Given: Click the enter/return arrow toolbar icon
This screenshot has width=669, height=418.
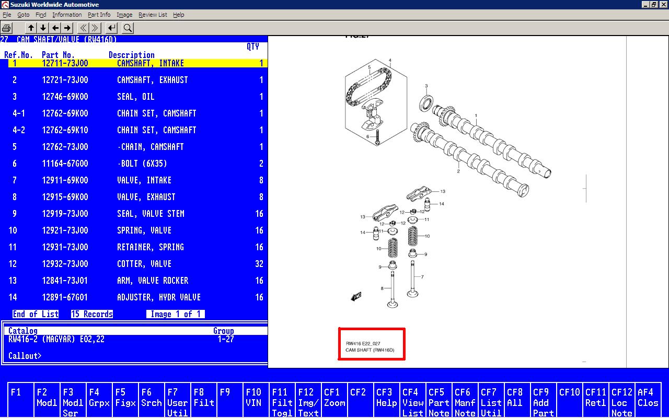Looking at the screenshot, I should pos(111,28).
